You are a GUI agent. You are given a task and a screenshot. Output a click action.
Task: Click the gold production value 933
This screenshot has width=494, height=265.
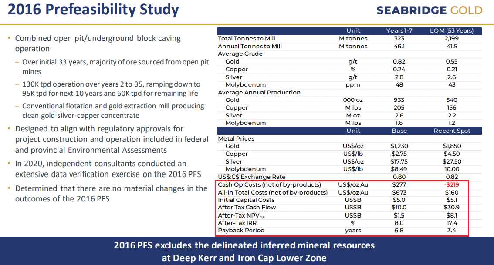click(x=399, y=100)
